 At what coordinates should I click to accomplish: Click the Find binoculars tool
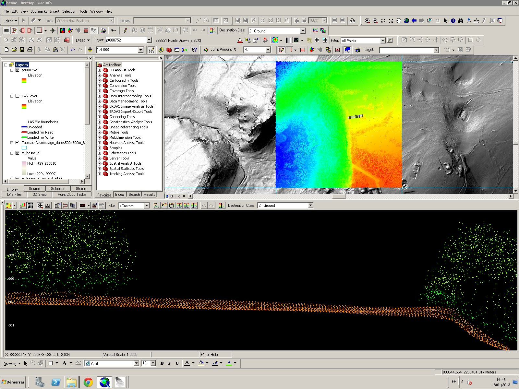tap(461, 21)
